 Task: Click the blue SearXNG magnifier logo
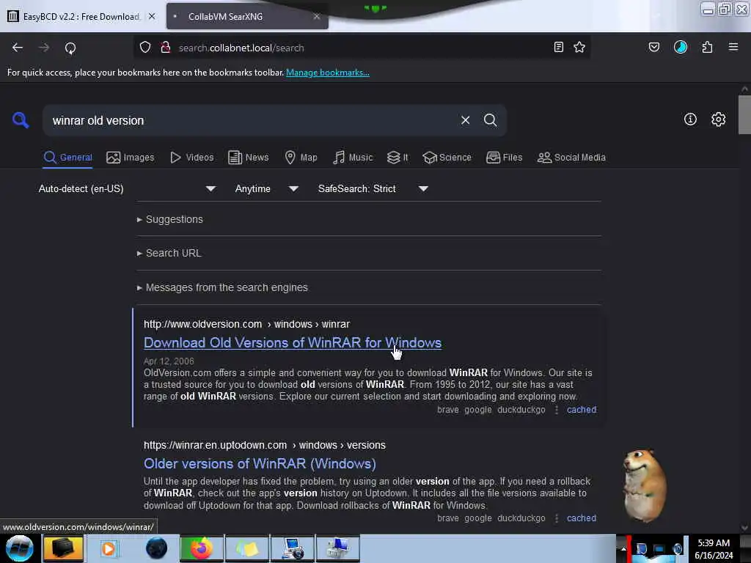pyautogui.click(x=21, y=120)
